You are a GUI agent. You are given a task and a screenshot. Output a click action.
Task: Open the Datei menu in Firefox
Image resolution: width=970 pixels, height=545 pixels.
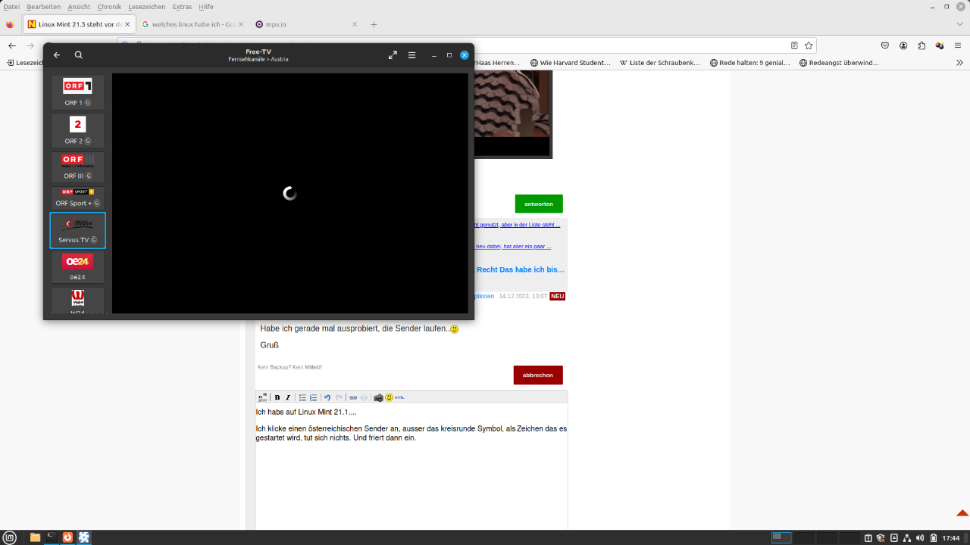11,7
